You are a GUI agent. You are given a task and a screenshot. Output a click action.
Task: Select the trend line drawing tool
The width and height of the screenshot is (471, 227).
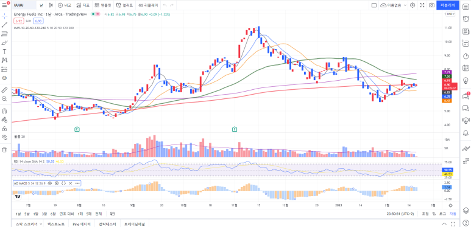pyautogui.click(x=4, y=24)
